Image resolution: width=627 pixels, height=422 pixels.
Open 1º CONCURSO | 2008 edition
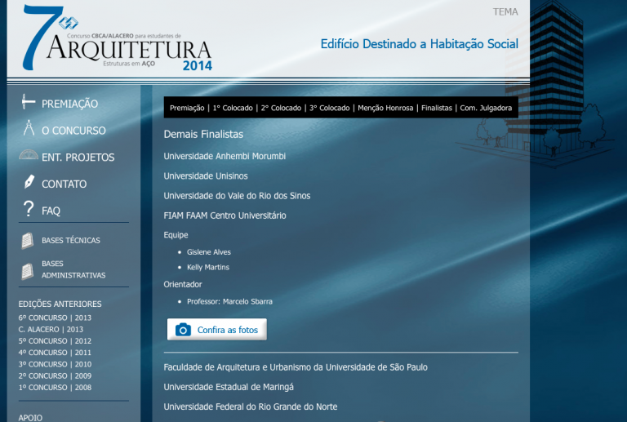(55, 388)
